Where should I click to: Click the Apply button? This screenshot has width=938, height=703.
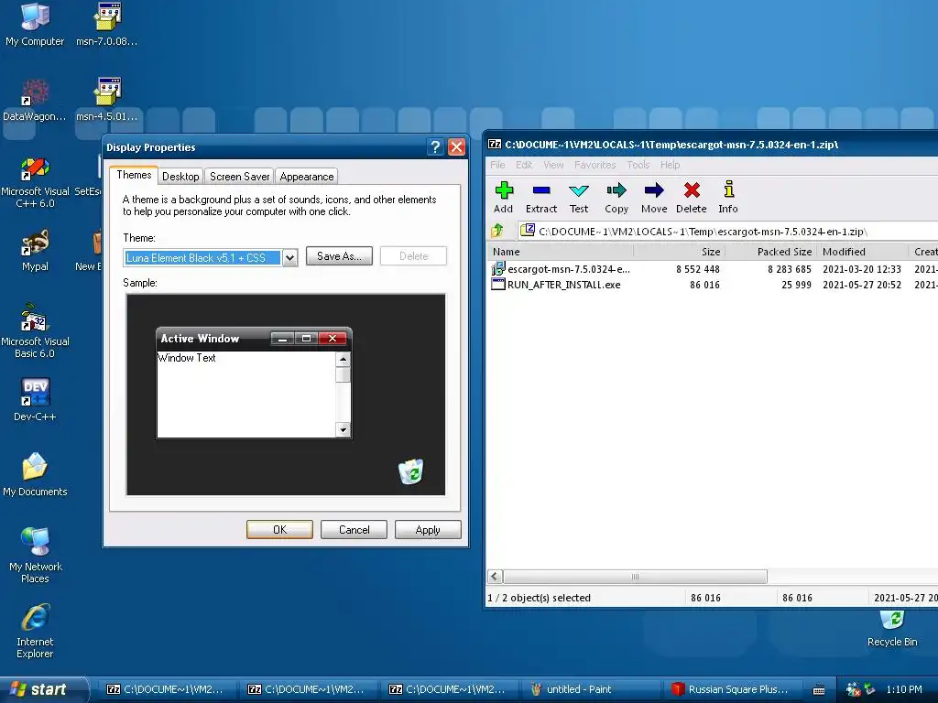pyautogui.click(x=428, y=530)
